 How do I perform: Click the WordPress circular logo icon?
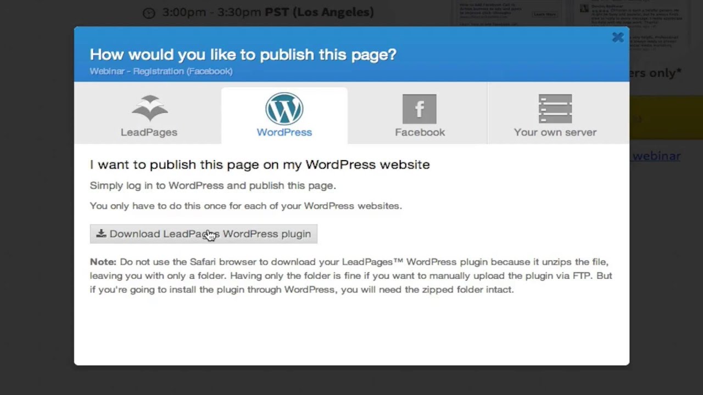pyautogui.click(x=284, y=109)
